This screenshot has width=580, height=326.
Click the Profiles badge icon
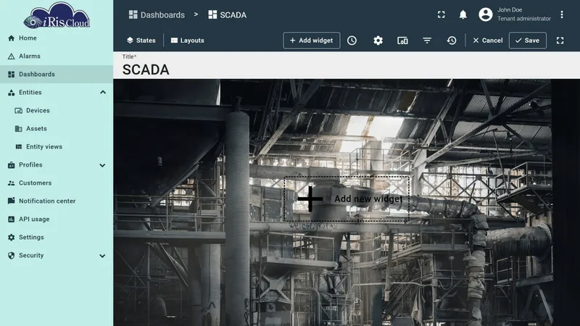[x=11, y=165]
